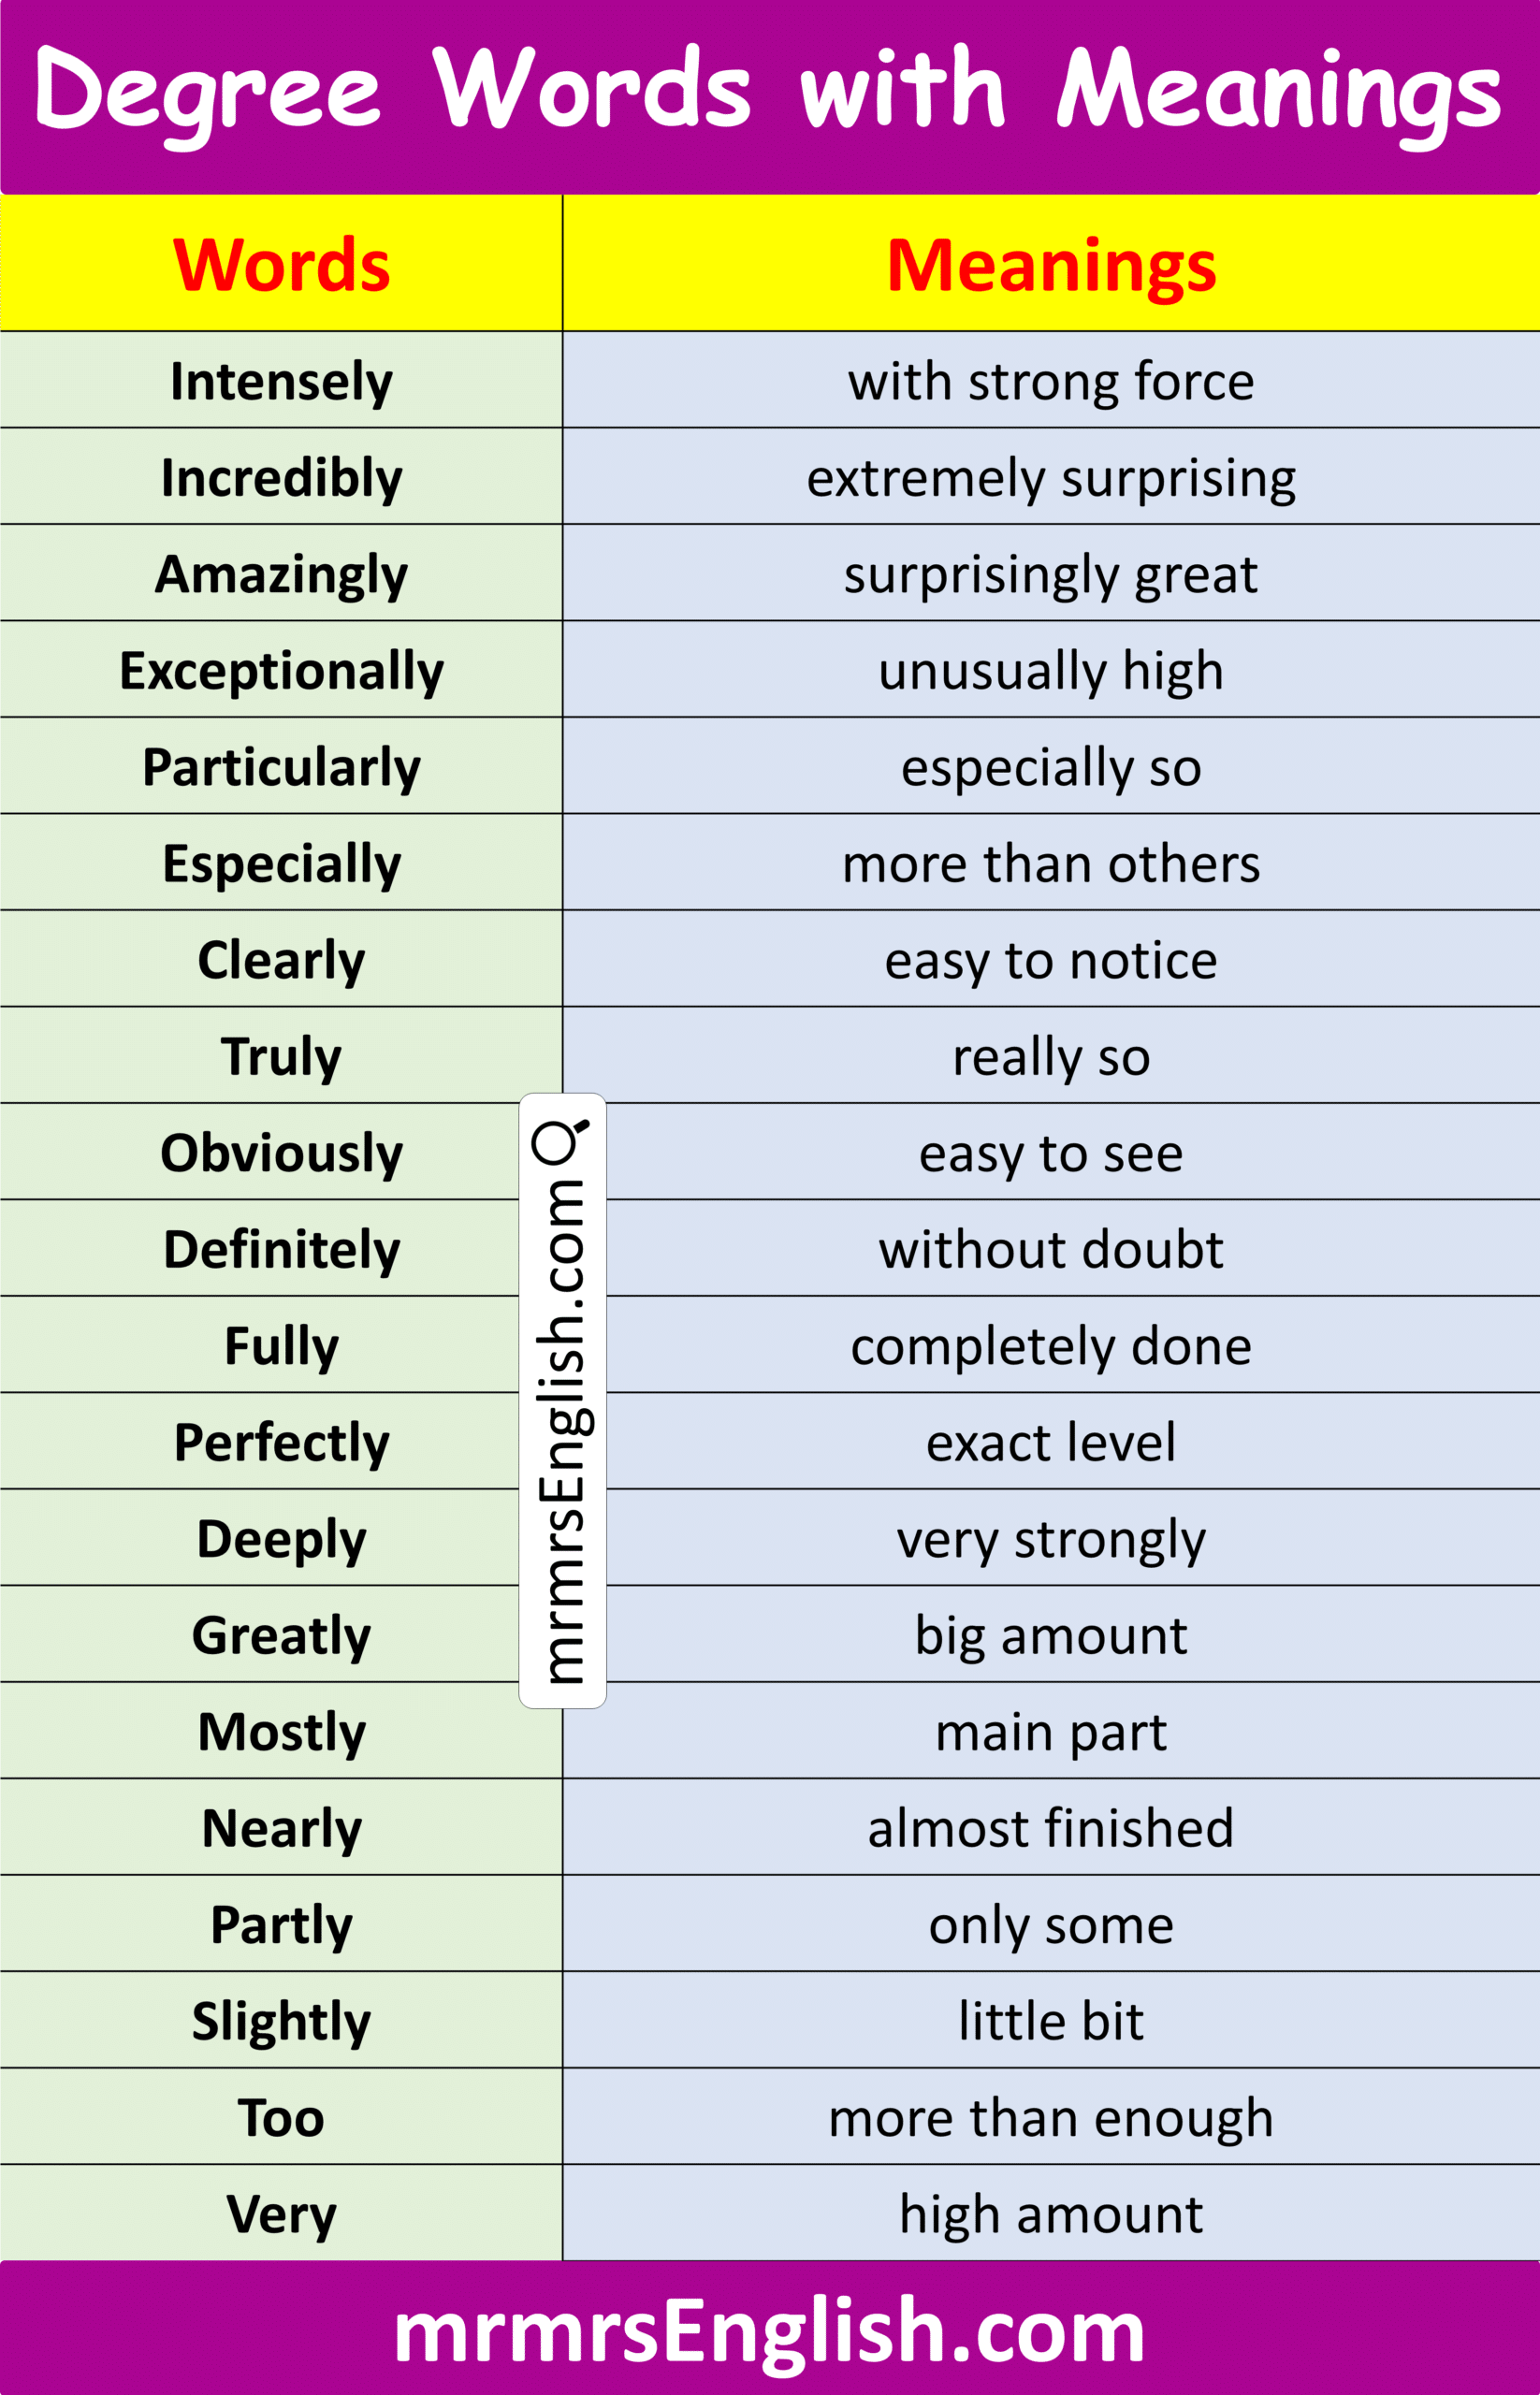Viewport: 1540px width, 2395px height.
Task: Select the Words column header
Action: tap(281, 265)
